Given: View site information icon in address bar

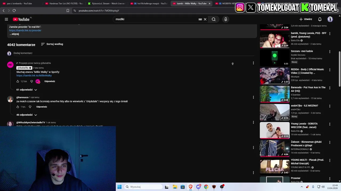Looking at the screenshot, I should pyautogui.click(x=75, y=11).
